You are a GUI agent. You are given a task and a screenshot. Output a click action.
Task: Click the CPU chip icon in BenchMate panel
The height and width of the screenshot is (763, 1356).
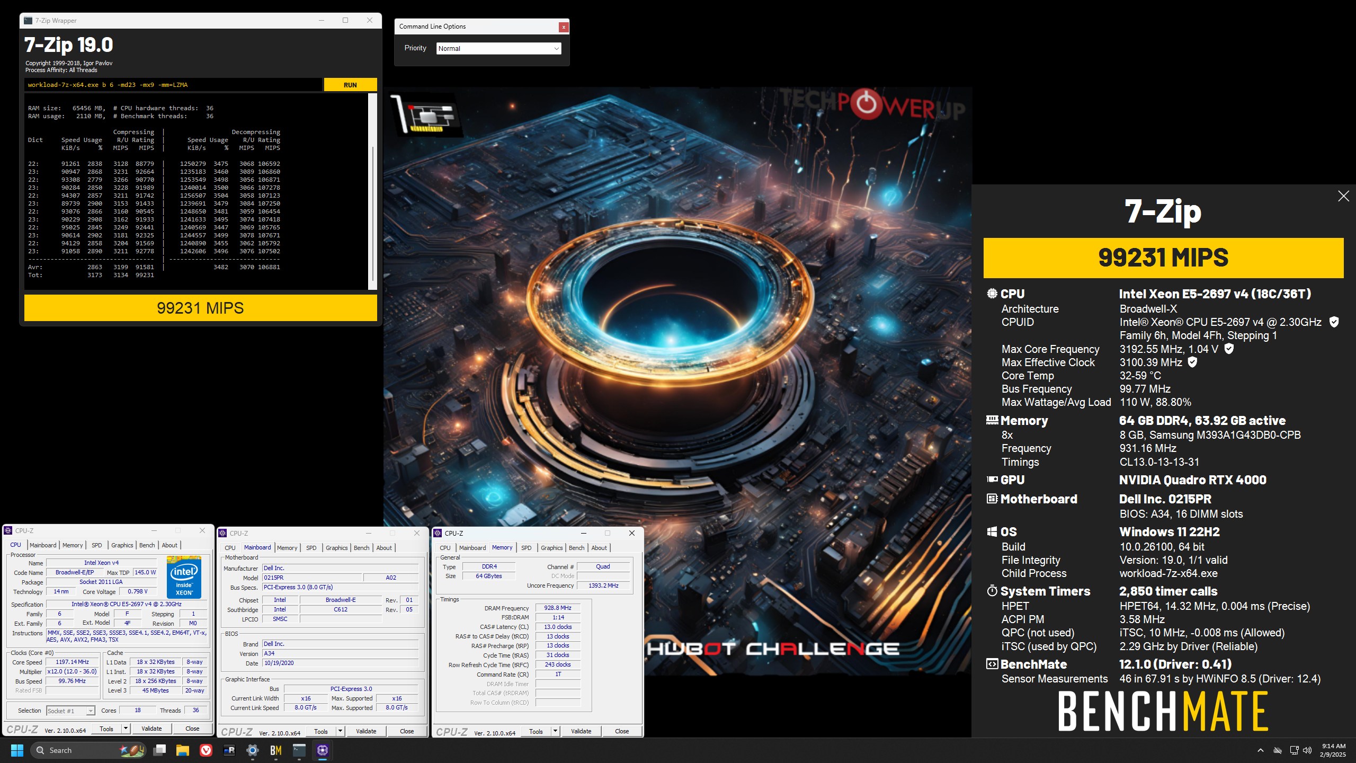click(x=992, y=294)
